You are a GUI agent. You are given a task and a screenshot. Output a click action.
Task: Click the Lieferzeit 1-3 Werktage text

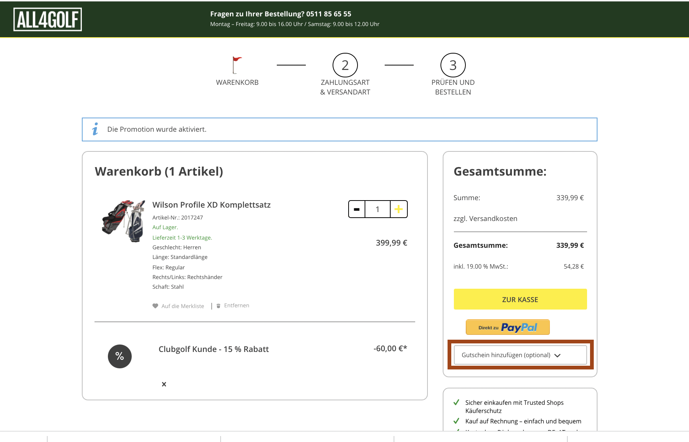182,237
